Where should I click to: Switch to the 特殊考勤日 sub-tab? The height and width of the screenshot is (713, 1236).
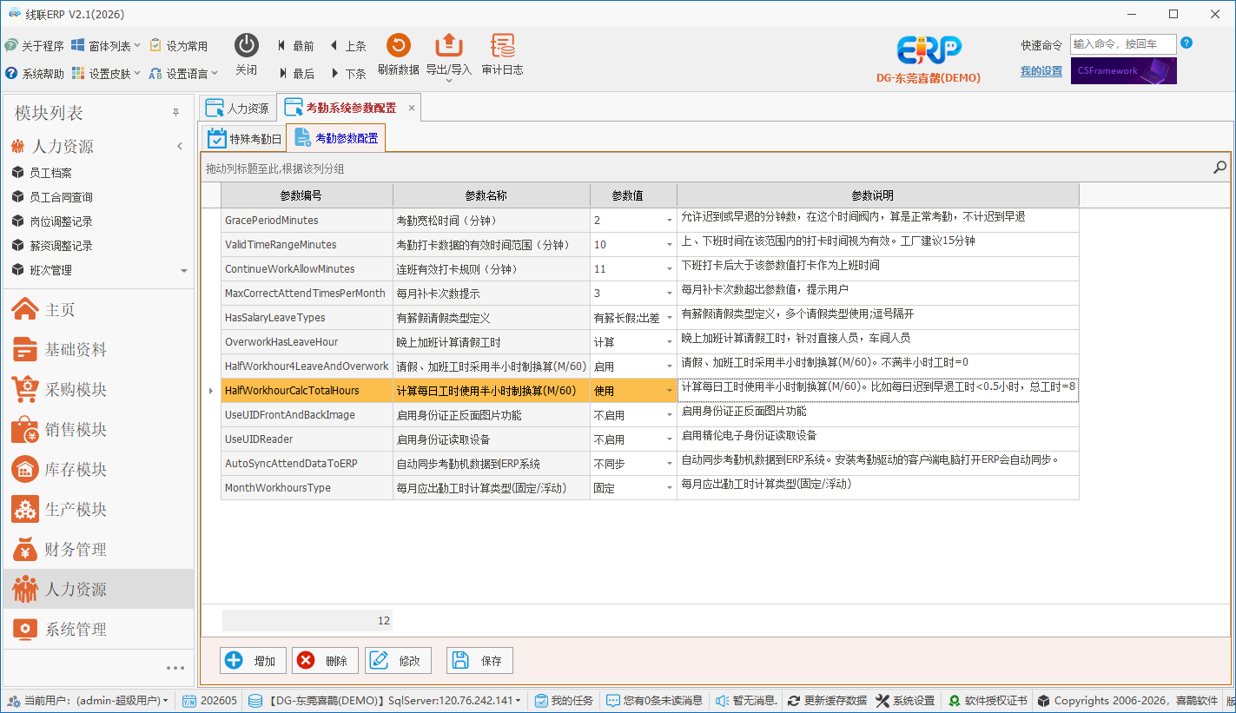click(x=245, y=138)
